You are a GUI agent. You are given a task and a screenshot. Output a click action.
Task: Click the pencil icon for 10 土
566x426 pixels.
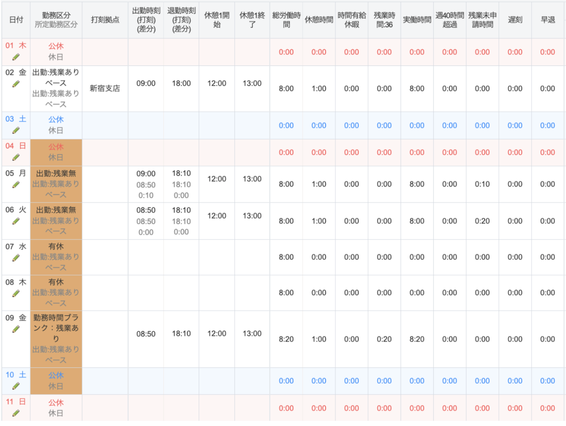(16, 386)
